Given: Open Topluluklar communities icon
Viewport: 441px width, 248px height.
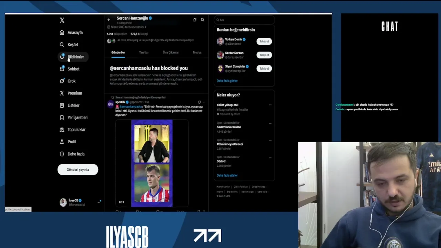Looking at the screenshot, I should click(x=62, y=130).
